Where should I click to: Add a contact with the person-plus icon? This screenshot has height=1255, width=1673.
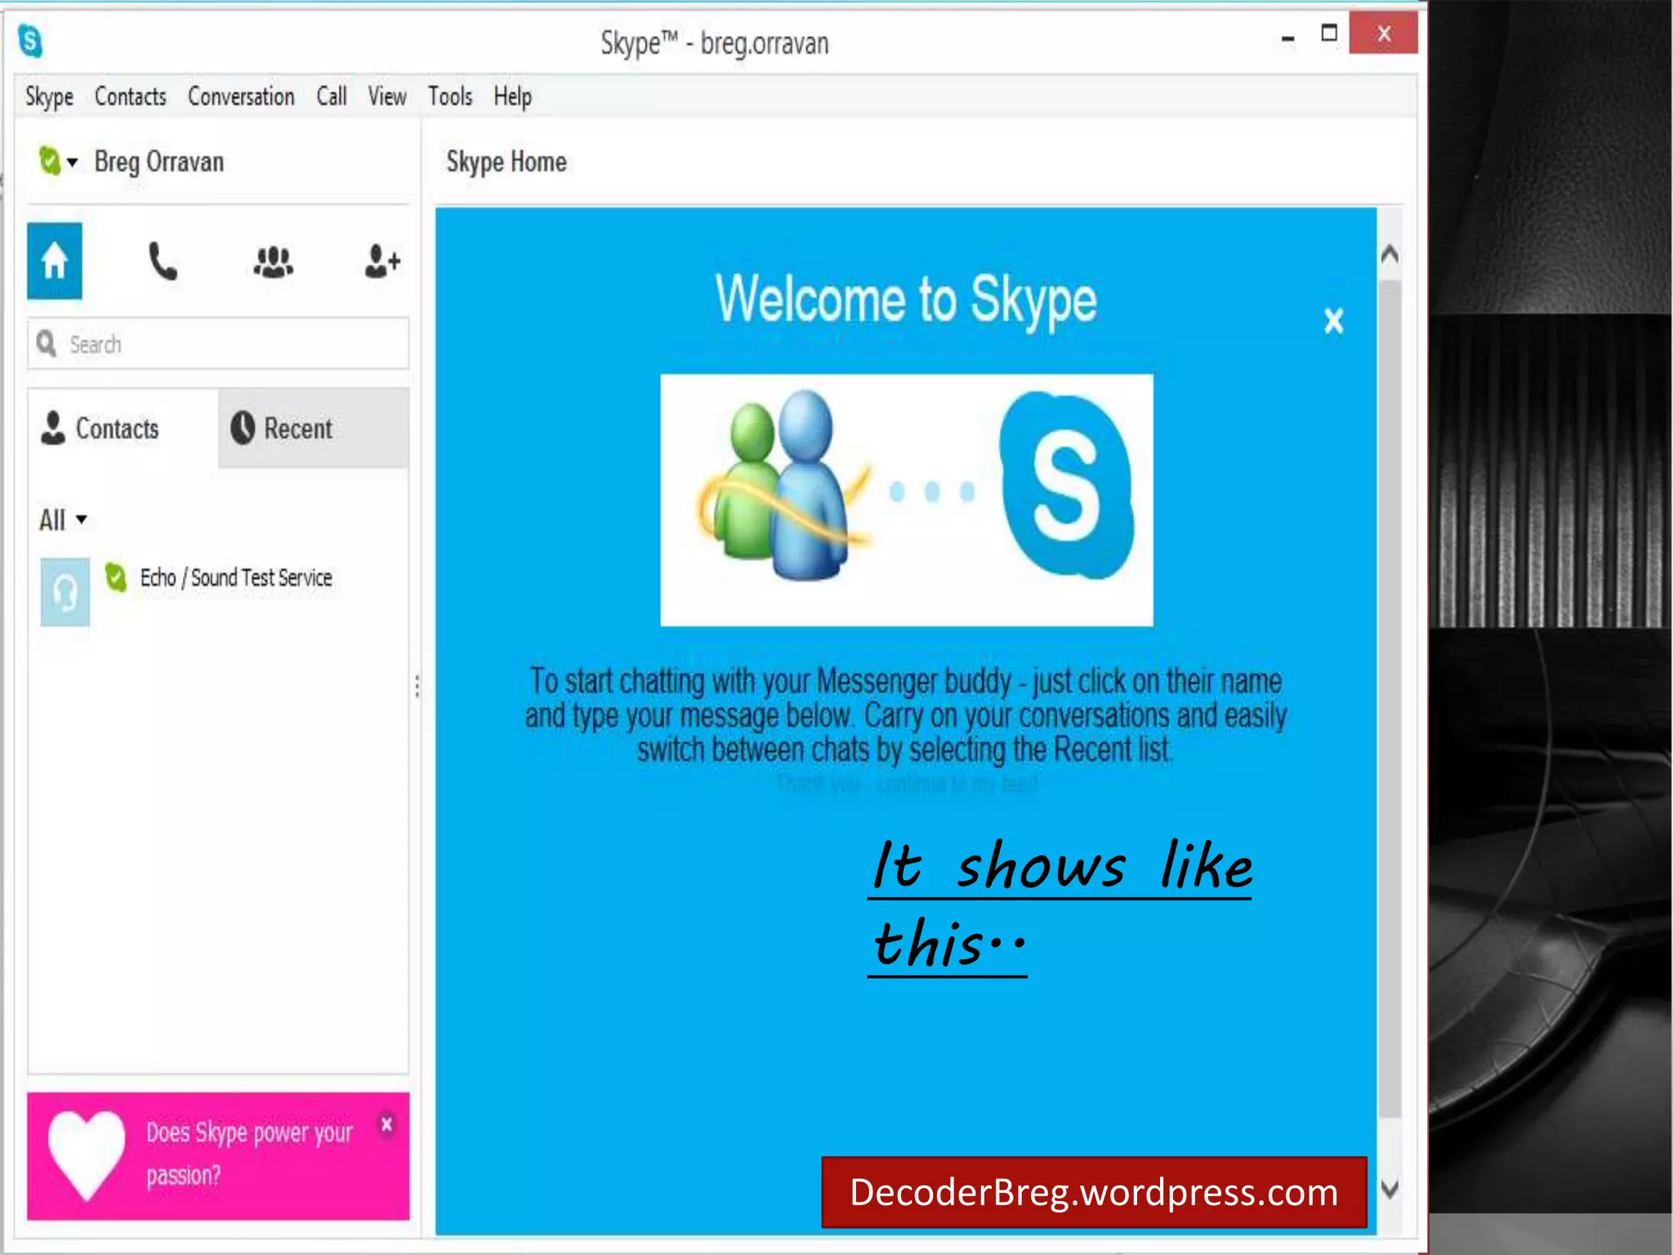[x=381, y=261]
